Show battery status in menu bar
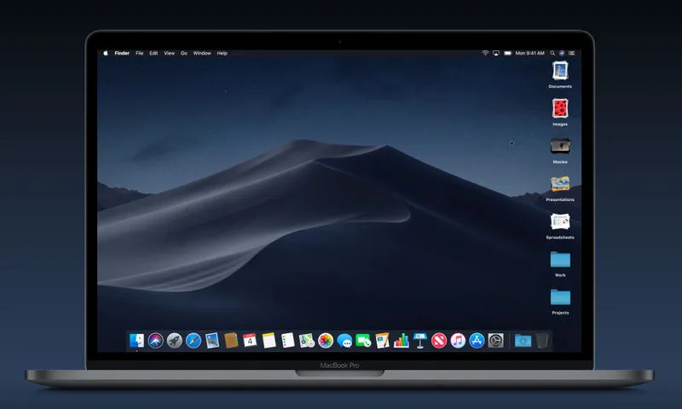 [507, 53]
